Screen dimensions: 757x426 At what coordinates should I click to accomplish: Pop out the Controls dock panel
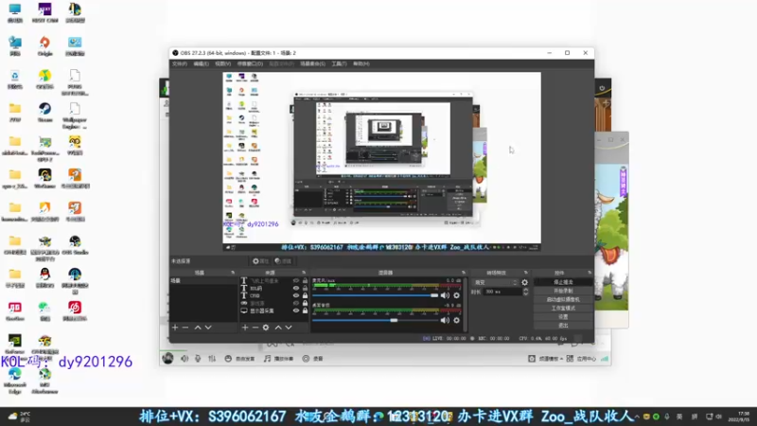pyautogui.click(x=590, y=273)
